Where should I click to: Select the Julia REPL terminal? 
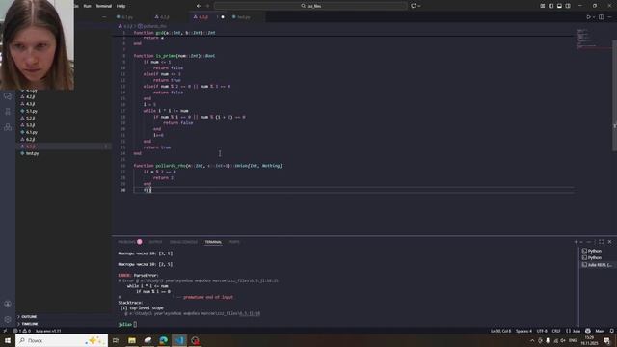(x=597, y=265)
